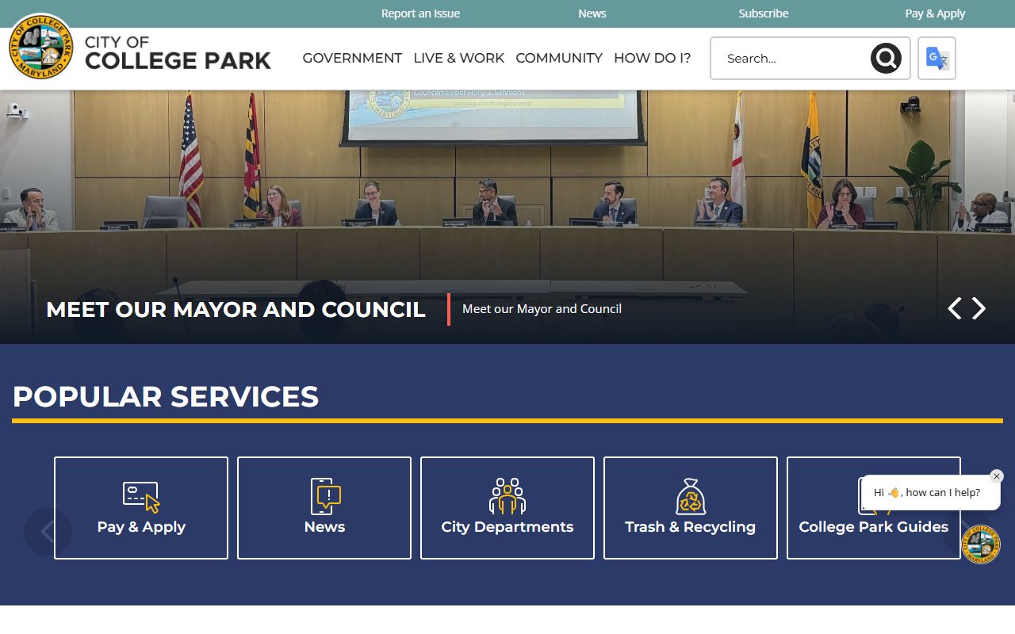Open the City Departments service label
Screen dimensions: 1015x634
507,527
